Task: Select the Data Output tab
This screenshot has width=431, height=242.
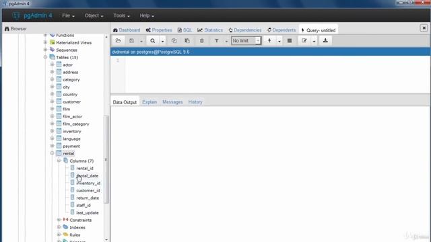Action: 125,102
